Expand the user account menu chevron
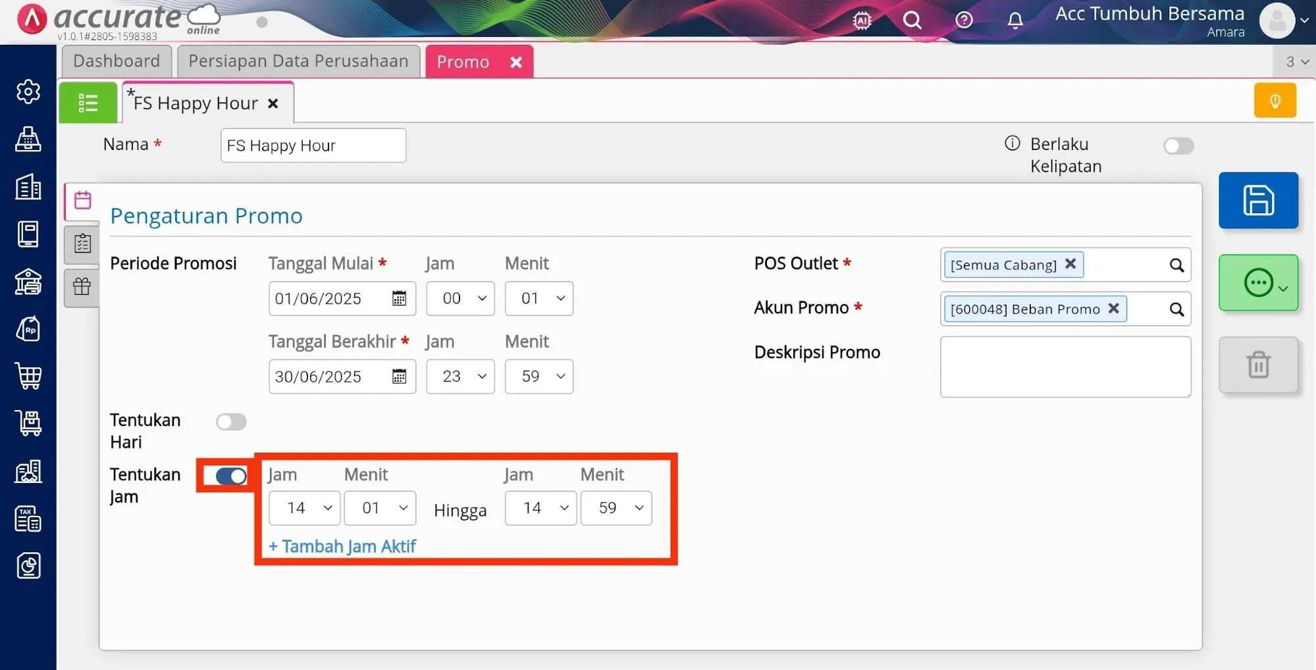The image size is (1316, 670). 1304,20
